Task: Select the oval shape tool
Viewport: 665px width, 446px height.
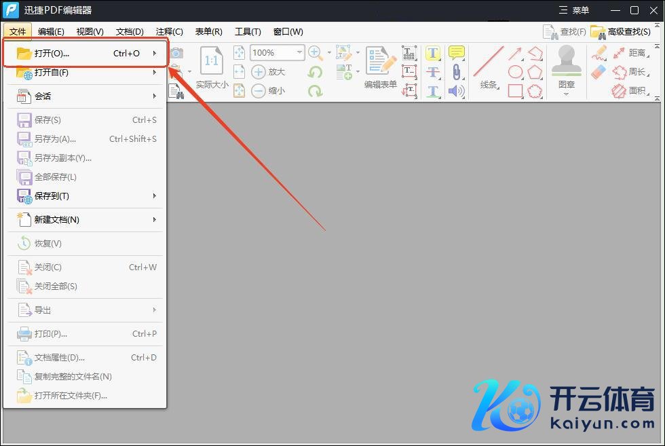Action: pyautogui.click(x=516, y=72)
